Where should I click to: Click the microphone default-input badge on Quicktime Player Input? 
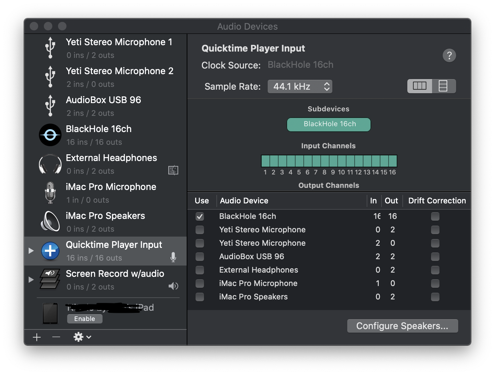tap(173, 257)
